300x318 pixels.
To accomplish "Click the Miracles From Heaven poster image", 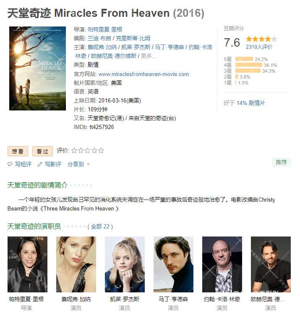I will (x=37, y=68).
